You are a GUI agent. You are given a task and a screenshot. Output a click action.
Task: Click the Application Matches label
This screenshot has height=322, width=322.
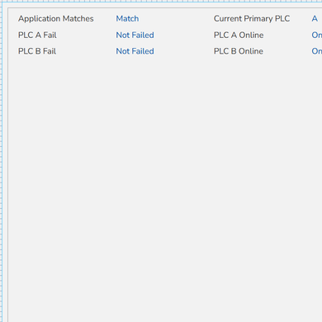tap(56, 19)
